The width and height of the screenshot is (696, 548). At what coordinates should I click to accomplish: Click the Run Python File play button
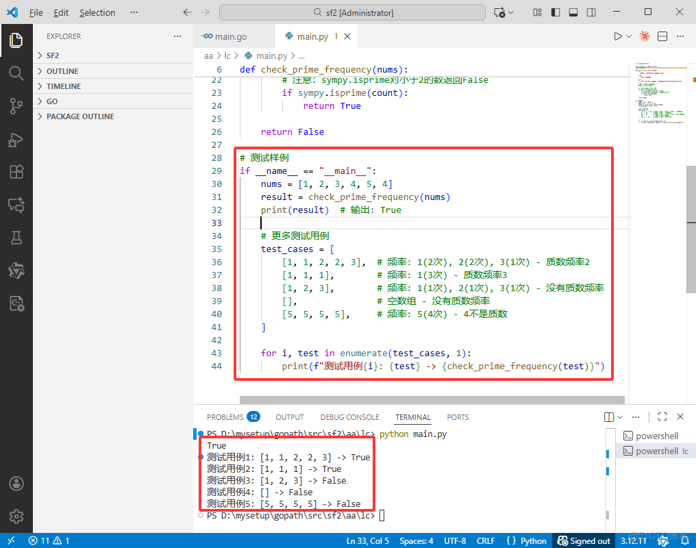point(618,36)
